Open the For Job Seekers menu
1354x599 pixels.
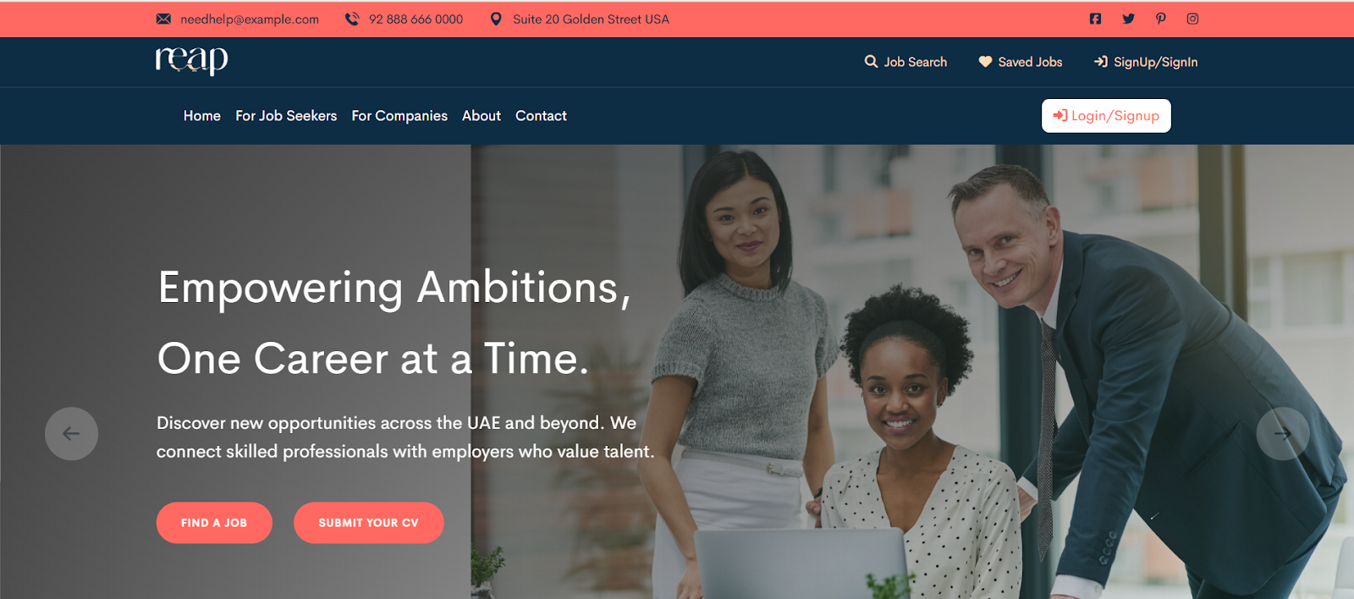click(x=286, y=116)
